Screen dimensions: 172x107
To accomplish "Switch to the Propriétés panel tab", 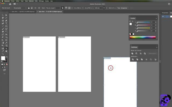I will (x=165, y=13).
